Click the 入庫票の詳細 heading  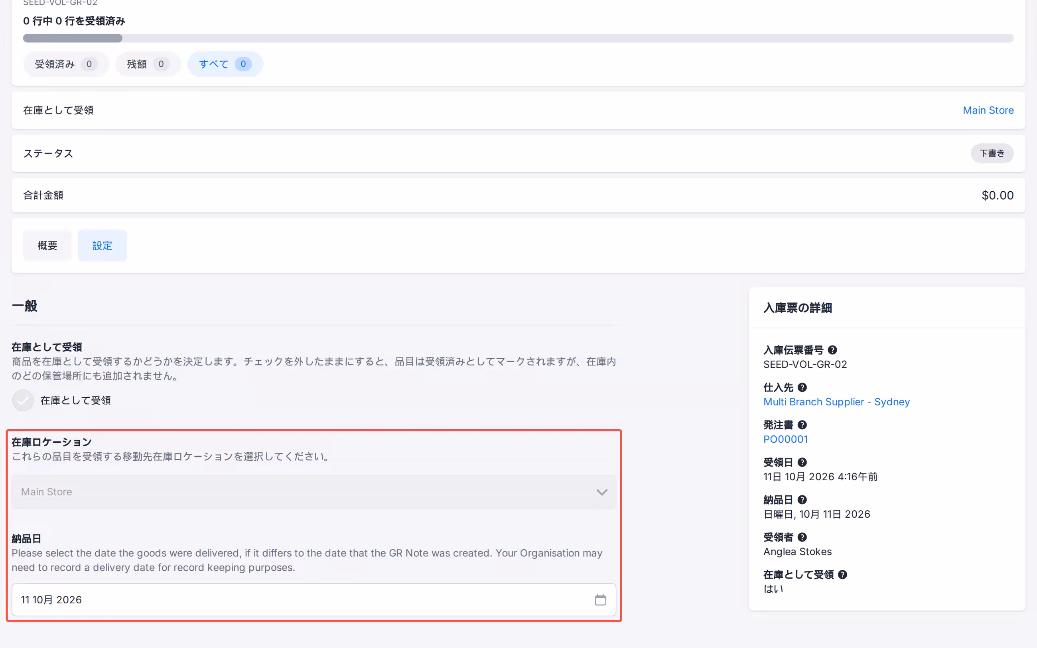coord(797,308)
